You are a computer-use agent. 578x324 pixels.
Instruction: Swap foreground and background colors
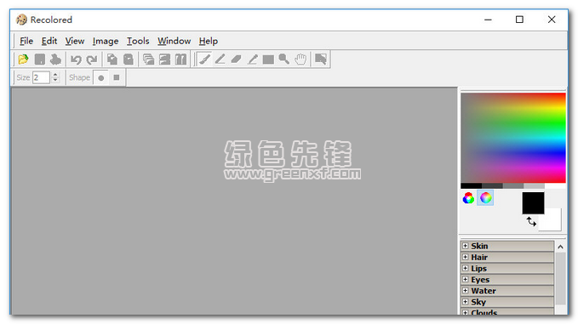tap(531, 222)
